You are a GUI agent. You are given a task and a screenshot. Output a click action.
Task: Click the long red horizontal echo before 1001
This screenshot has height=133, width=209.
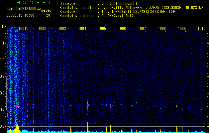point(17,107)
